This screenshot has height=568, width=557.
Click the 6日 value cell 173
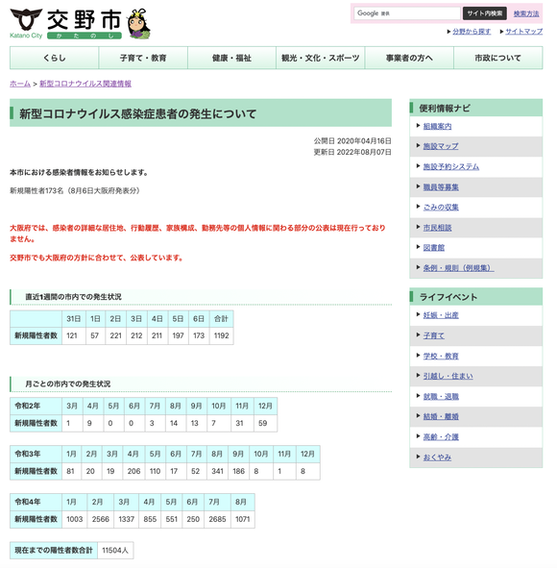click(199, 335)
